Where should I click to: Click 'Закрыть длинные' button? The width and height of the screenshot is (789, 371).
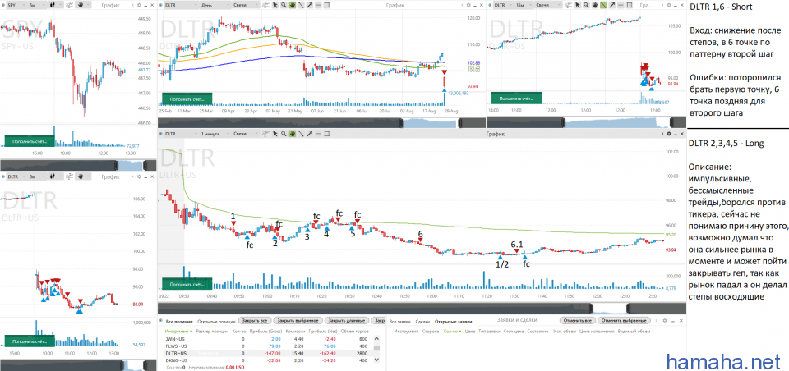347,321
